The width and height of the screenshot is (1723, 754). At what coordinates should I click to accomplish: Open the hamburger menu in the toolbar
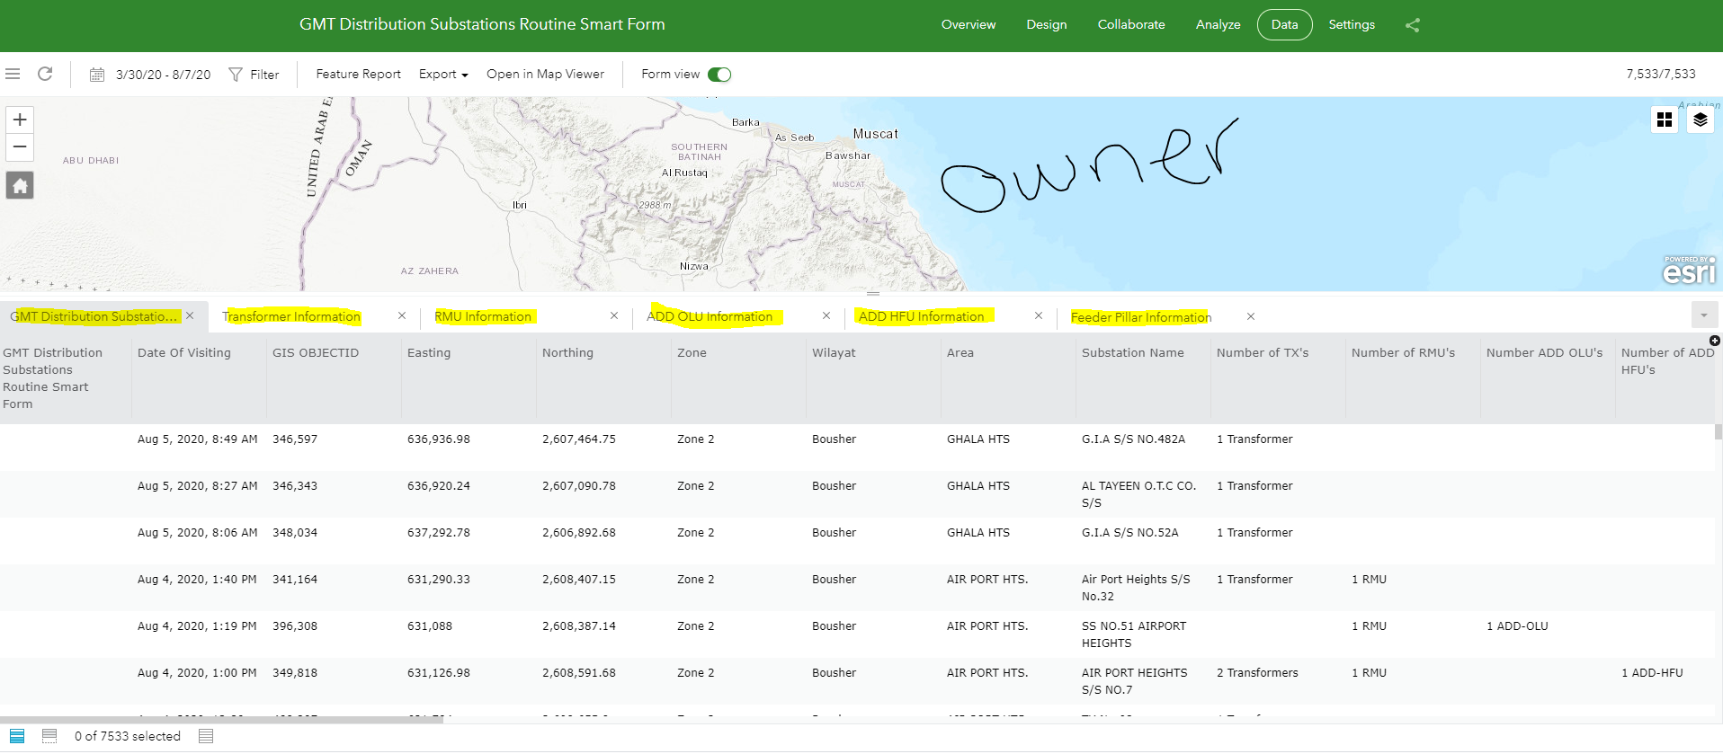tap(13, 74)
